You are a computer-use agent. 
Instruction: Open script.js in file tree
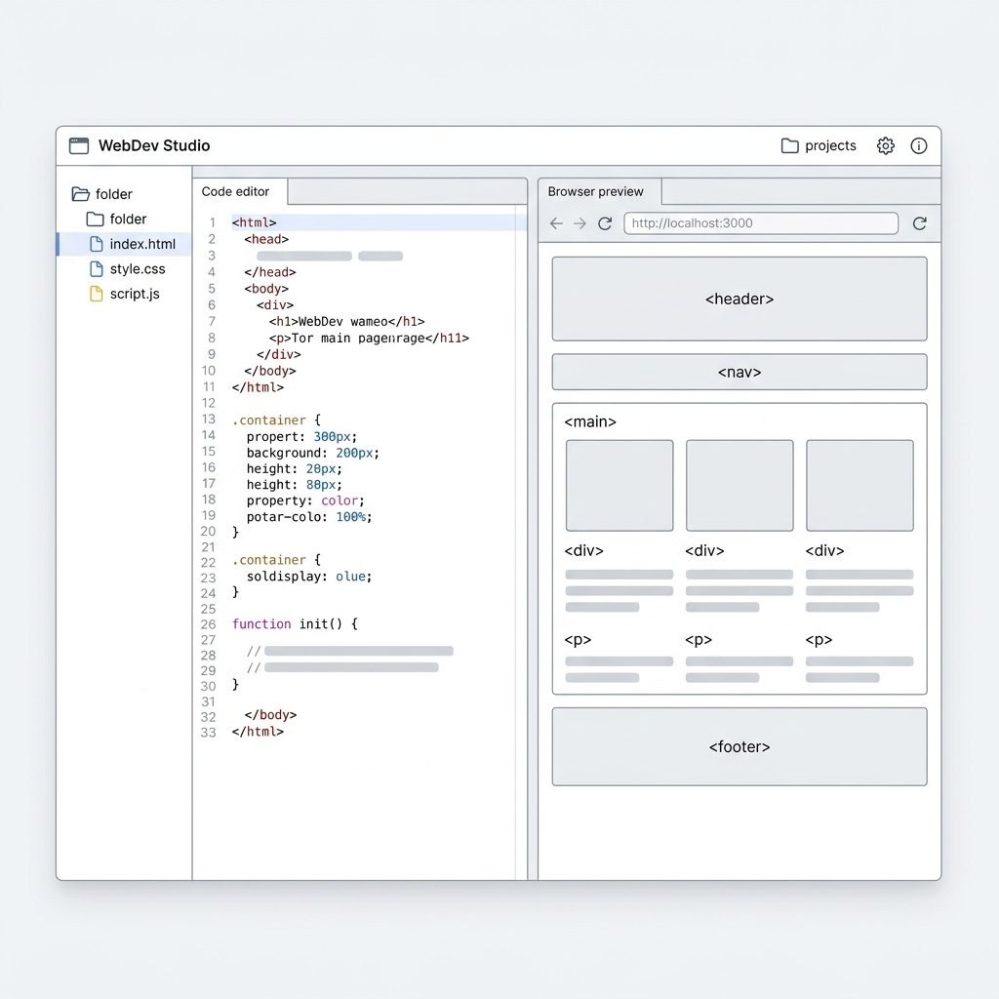(124, 294)
